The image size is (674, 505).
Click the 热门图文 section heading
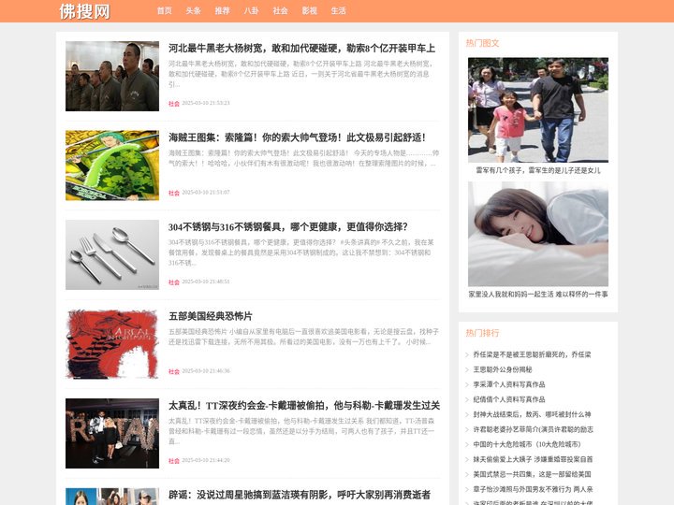tap(482, 43)
